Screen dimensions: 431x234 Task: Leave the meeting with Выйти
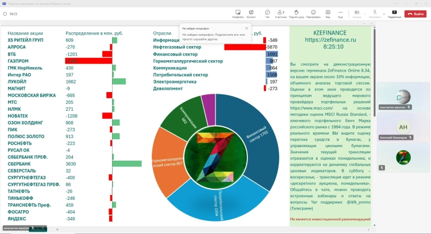click(415, 14)
